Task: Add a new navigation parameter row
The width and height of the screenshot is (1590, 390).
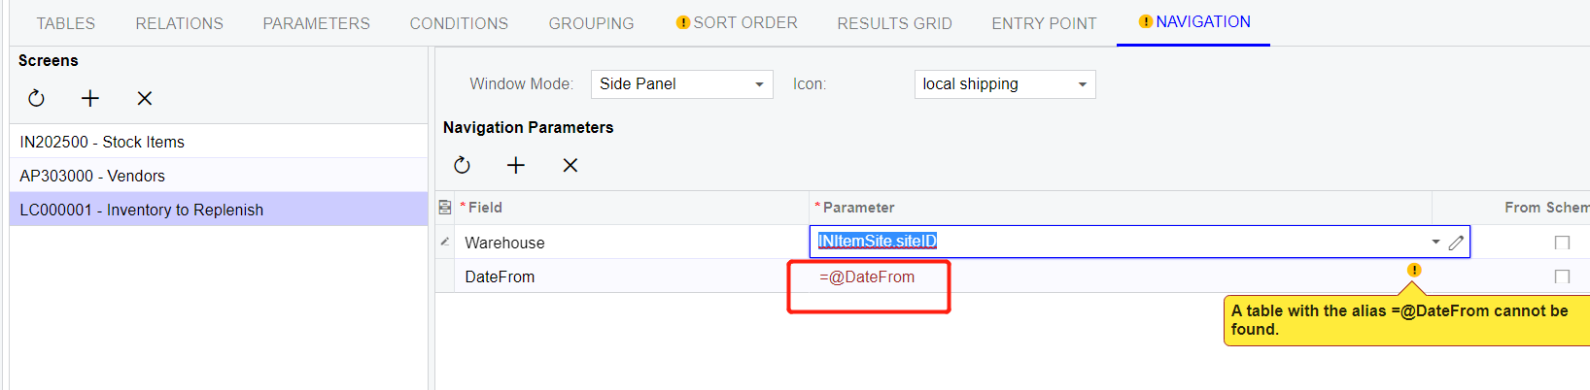Action: pyautogui.click(x=516, y=165)
